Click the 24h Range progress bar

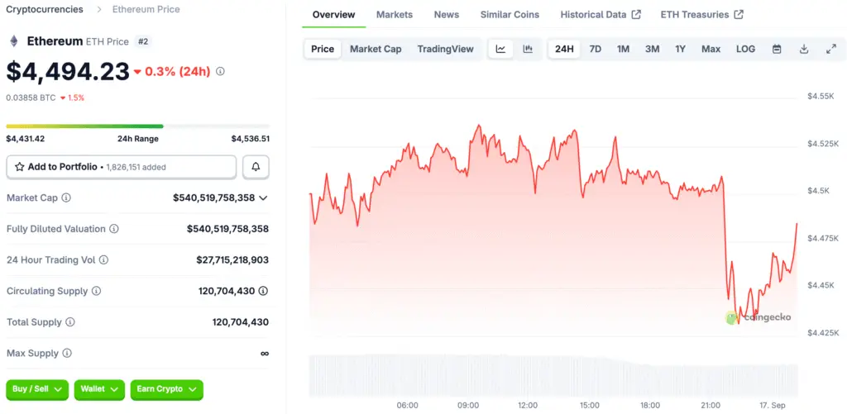coord(138,126)
